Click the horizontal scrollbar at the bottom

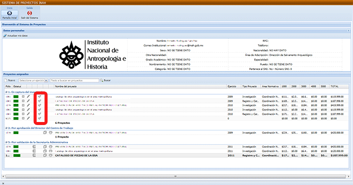[175, 176]
